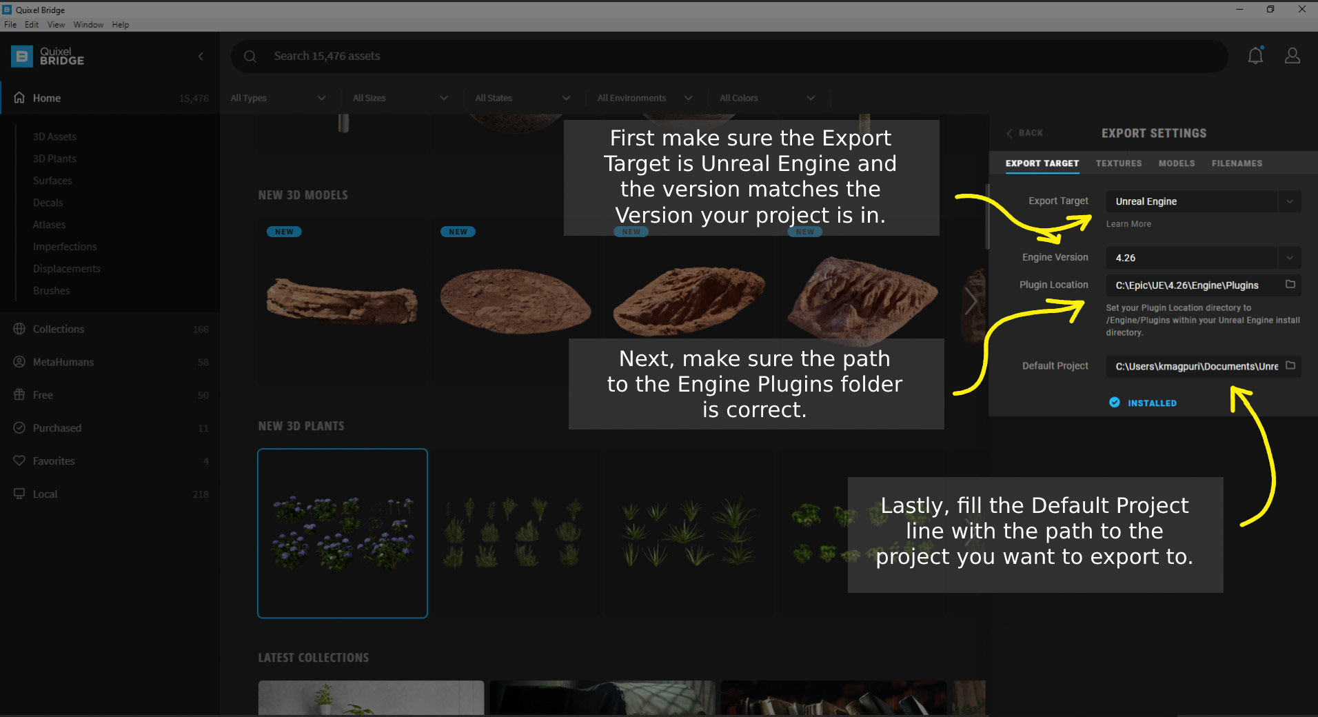Open the All States filter dropdown
This screenshot has width=1318, height=717.
point(523,98)
